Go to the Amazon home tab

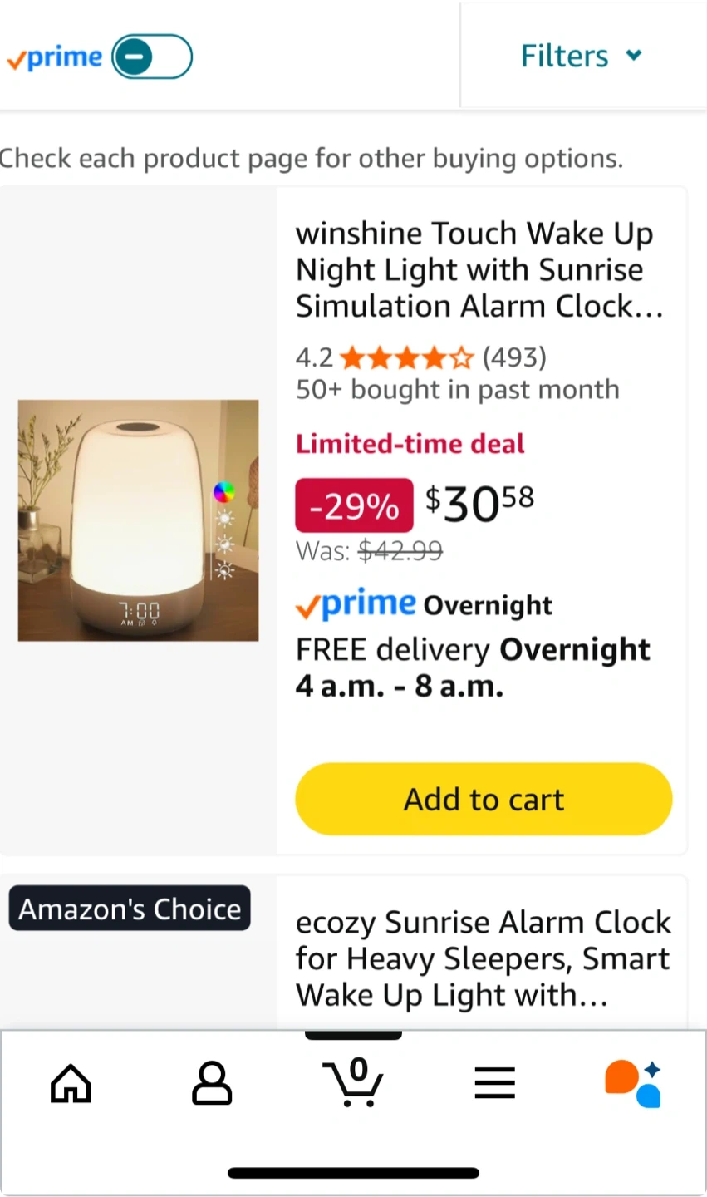(x=71, y=1083)
